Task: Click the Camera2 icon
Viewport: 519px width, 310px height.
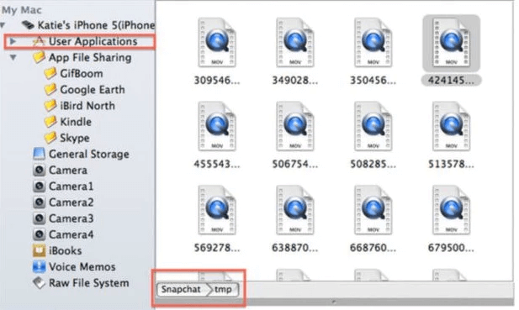Action: [39, 202]
